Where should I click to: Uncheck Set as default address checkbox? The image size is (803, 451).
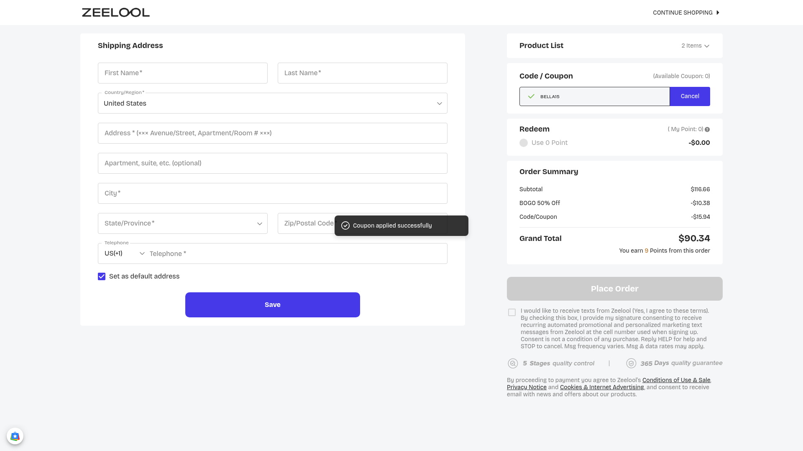pyautogui.click(x=102, y=276)
